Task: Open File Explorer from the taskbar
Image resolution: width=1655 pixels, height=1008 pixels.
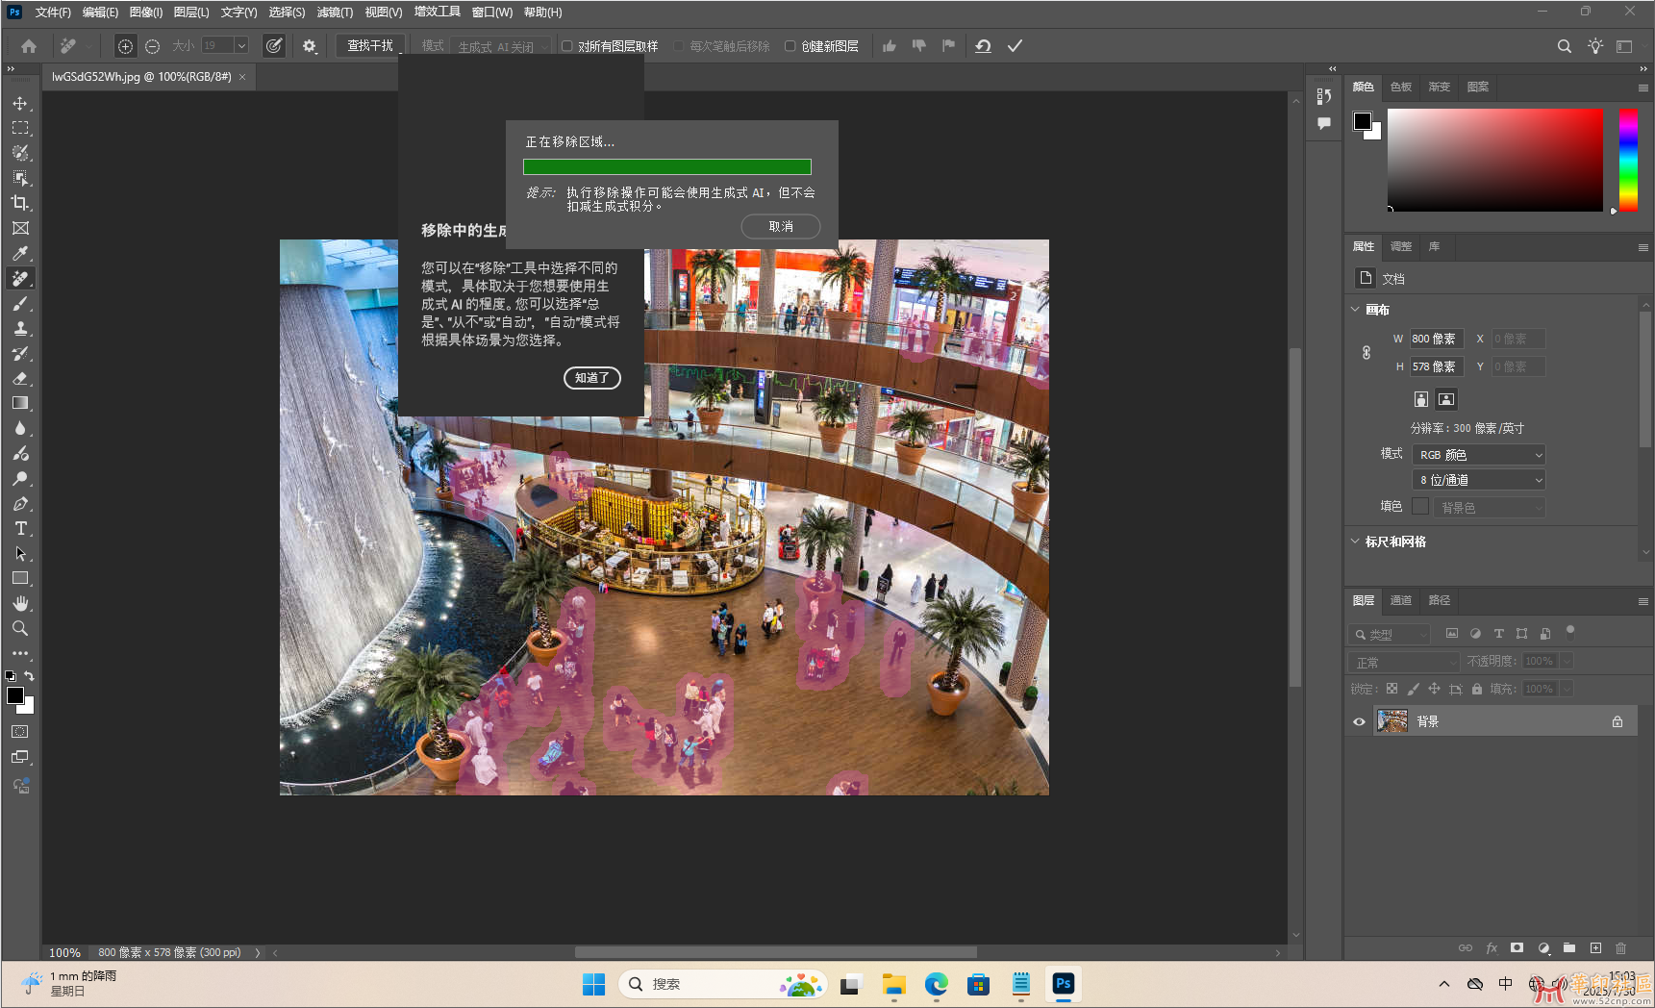Action: [x=894, y=984]
